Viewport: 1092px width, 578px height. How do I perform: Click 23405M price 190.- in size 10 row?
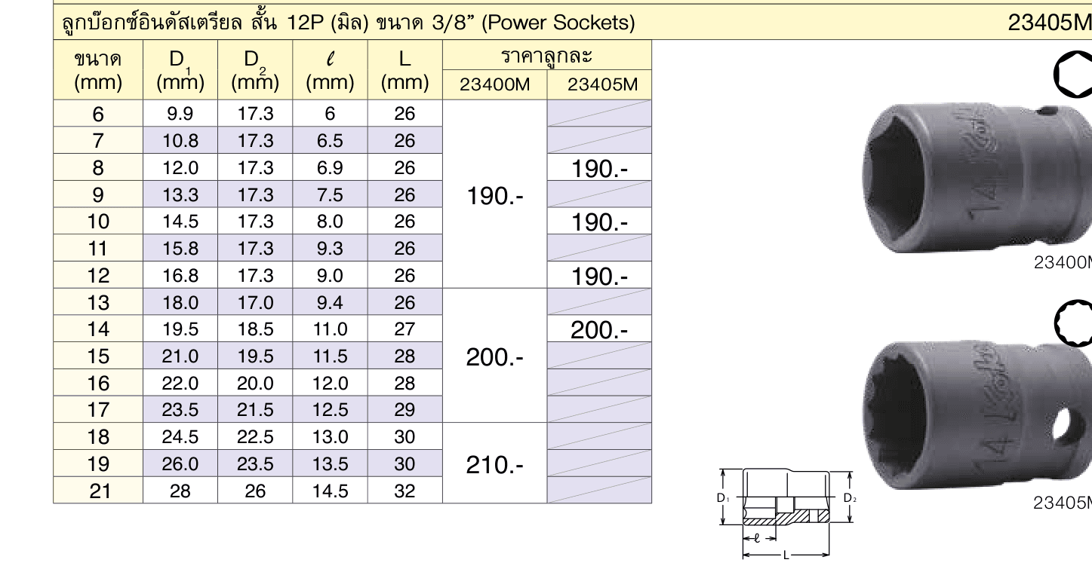tap(599, 222)
